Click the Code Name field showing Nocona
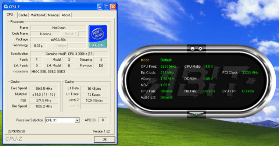 (x=45, y=34)
